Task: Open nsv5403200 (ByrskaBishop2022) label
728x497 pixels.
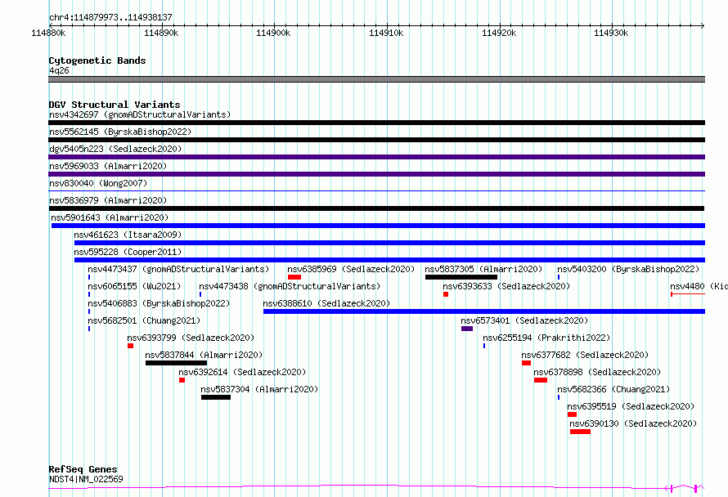Action: (628, 269)
